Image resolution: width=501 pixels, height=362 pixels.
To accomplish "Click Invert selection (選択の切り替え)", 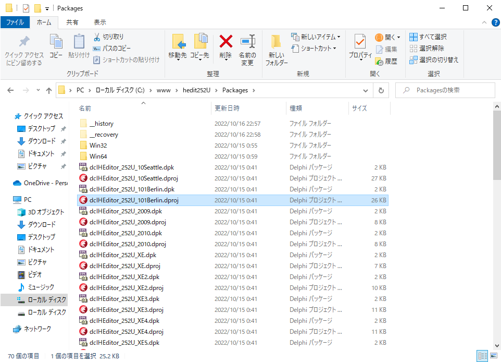I will [434, 60].
